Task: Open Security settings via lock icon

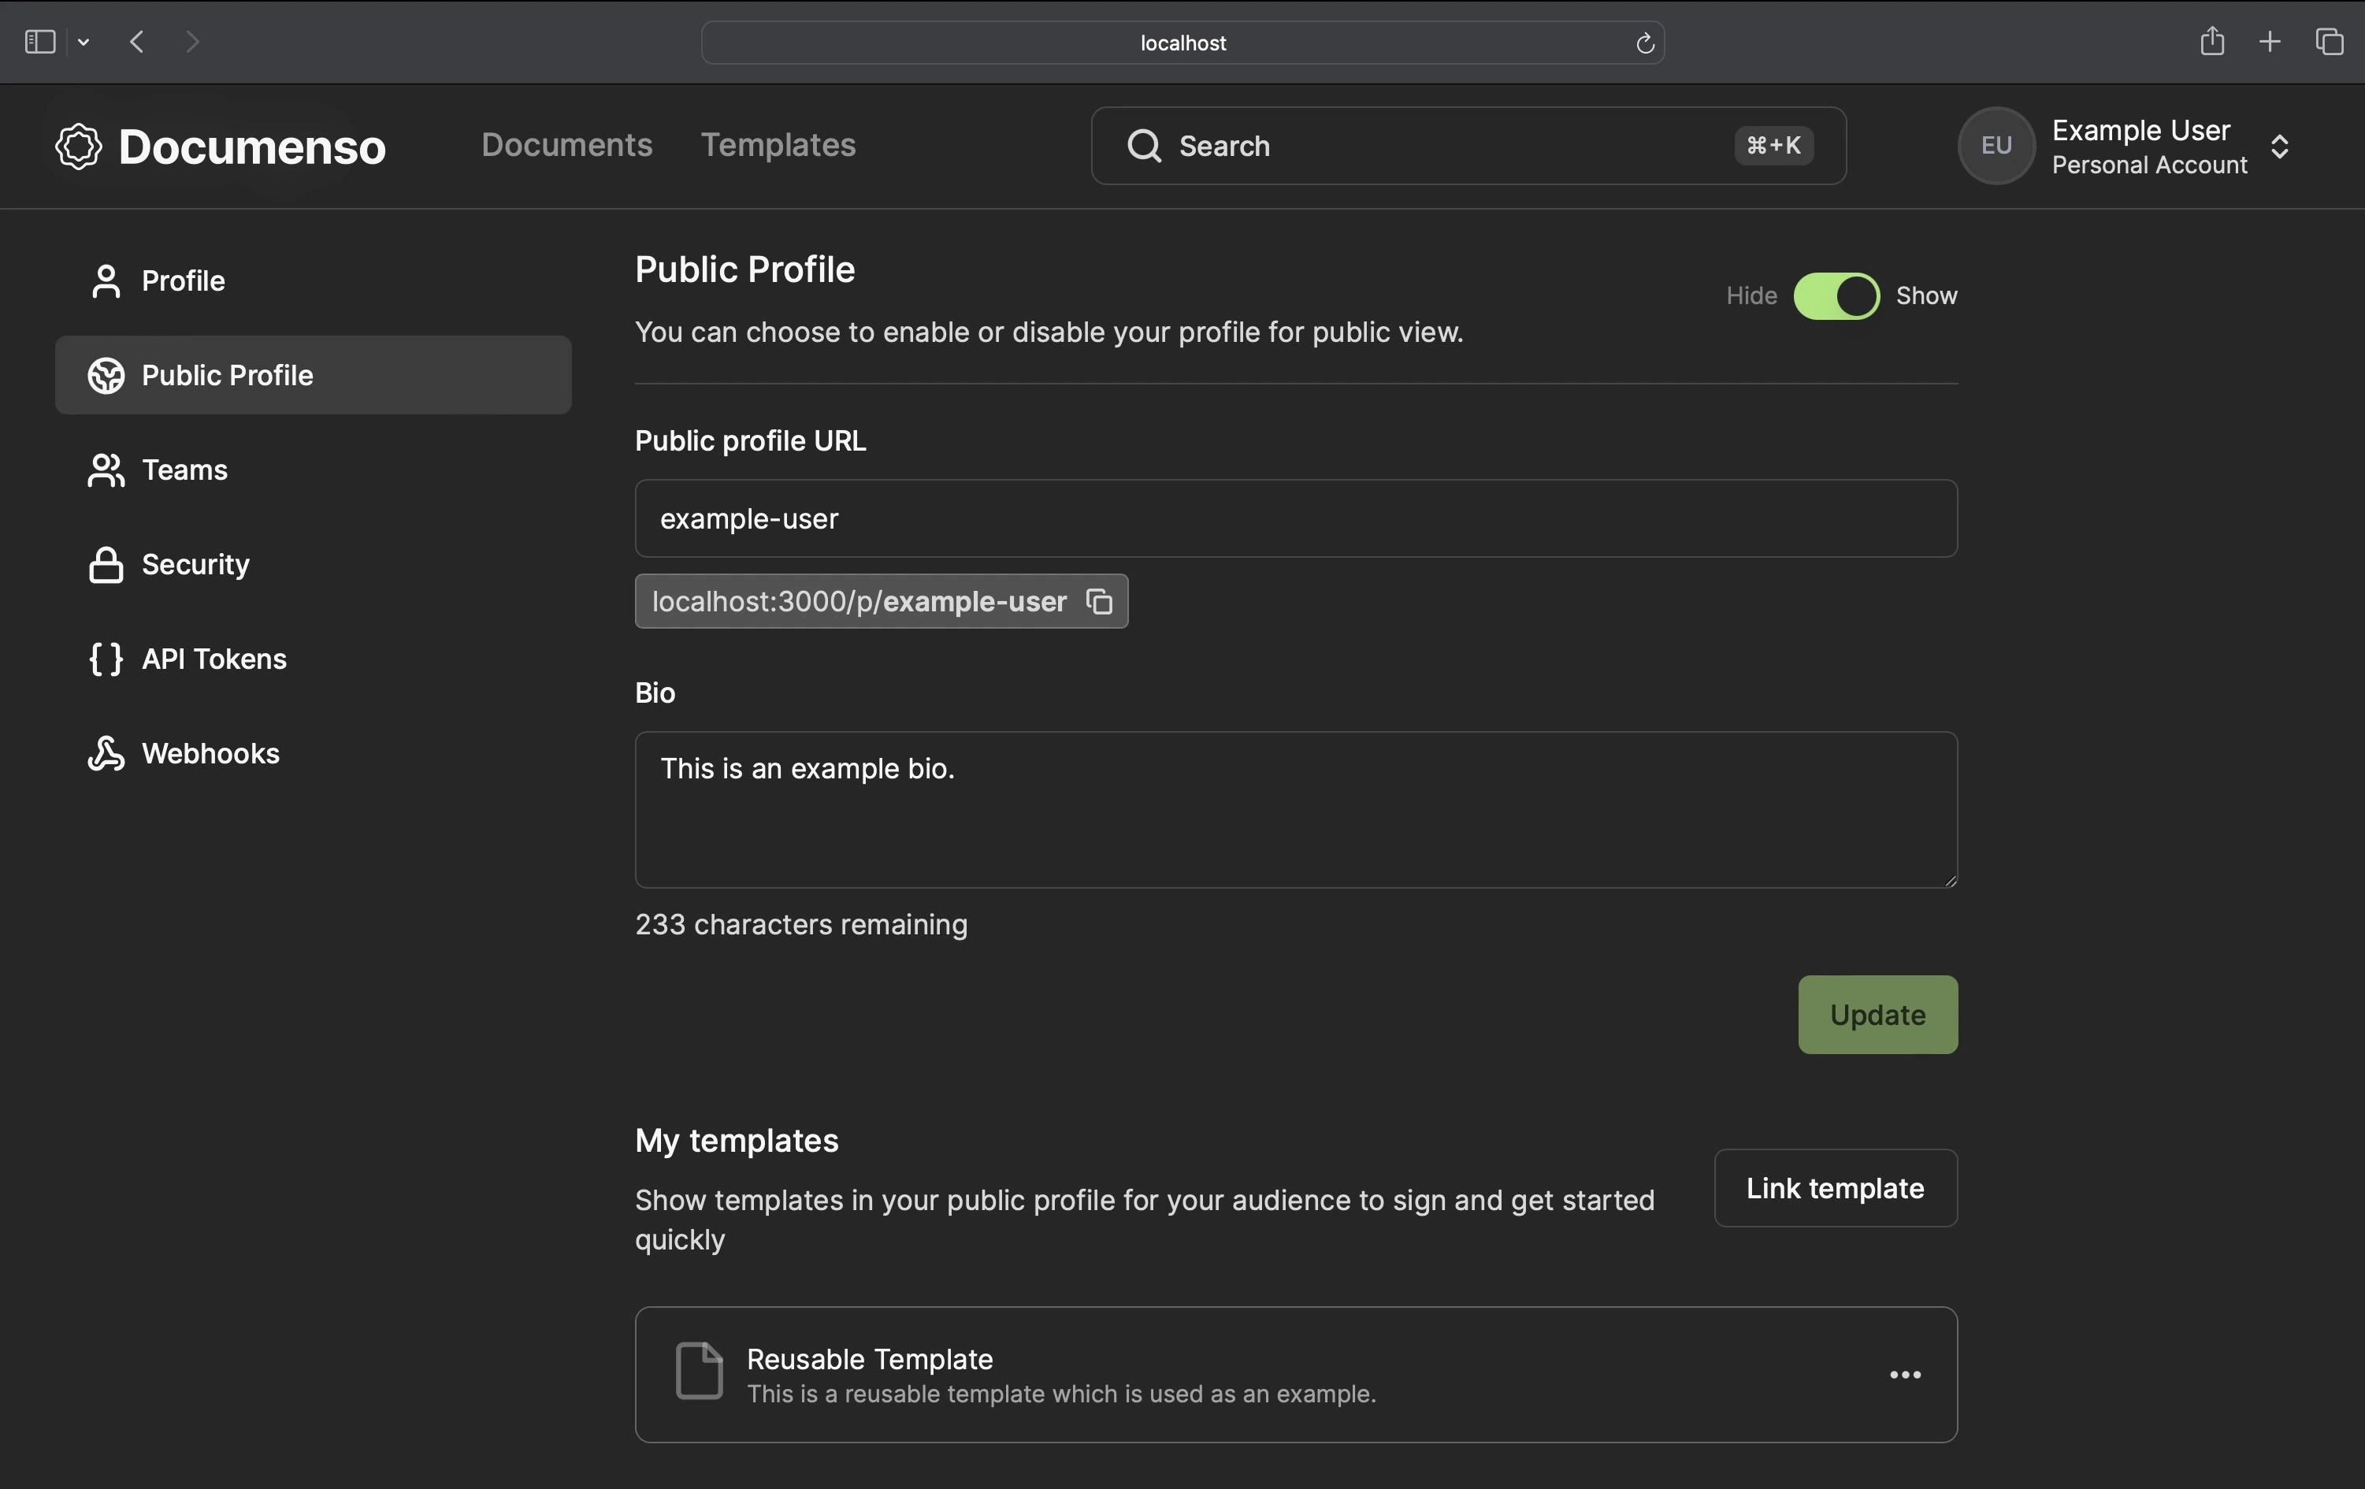Action: pyautogui.click(x=106, y=565)
